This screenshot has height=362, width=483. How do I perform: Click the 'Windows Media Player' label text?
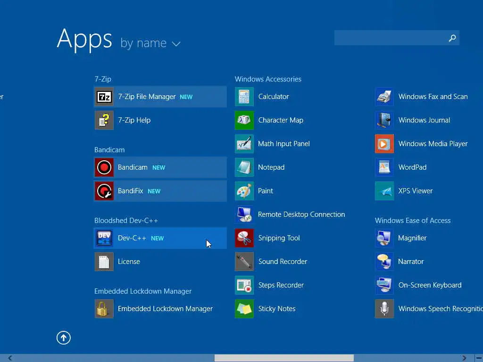point(433,144)
